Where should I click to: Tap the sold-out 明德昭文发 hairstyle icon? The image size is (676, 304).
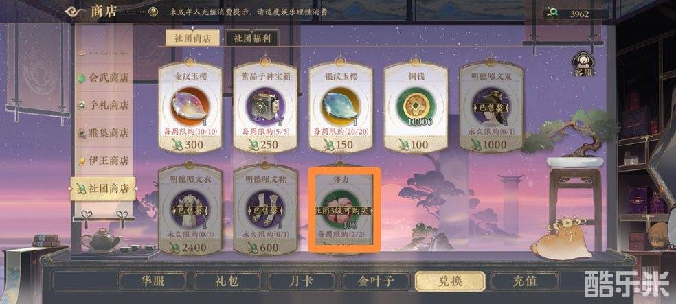coord(491,106)
